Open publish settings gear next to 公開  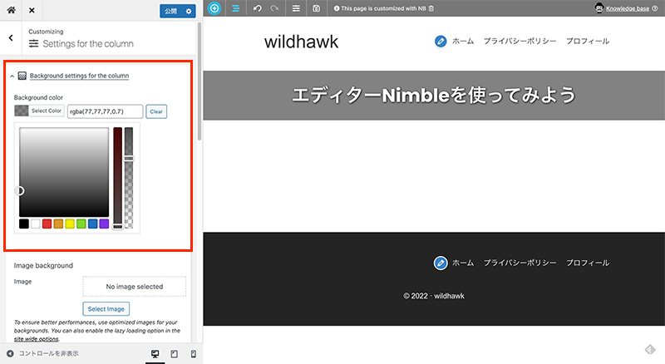point(189,11)
